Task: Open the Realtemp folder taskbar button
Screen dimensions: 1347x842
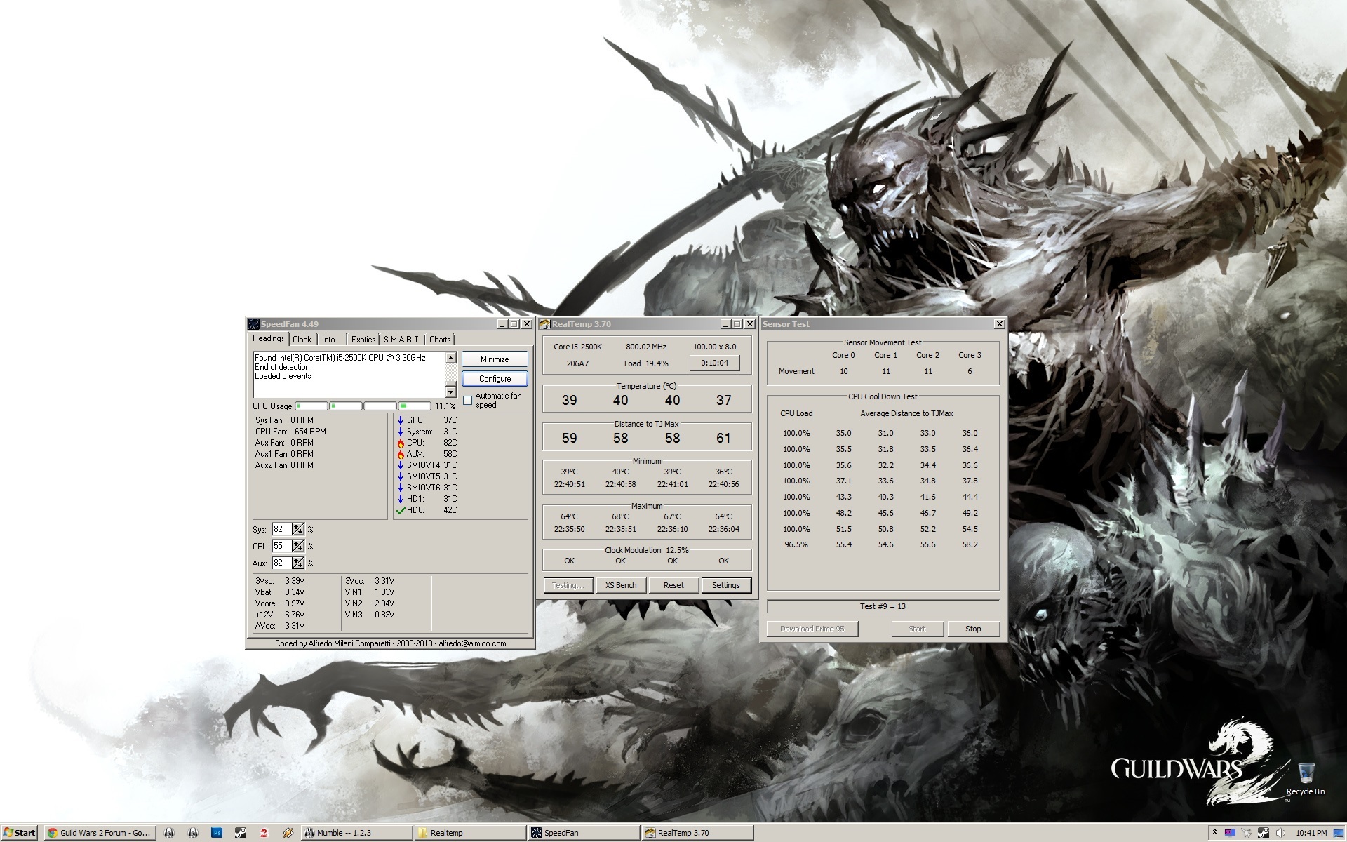Action: (471, 833)
